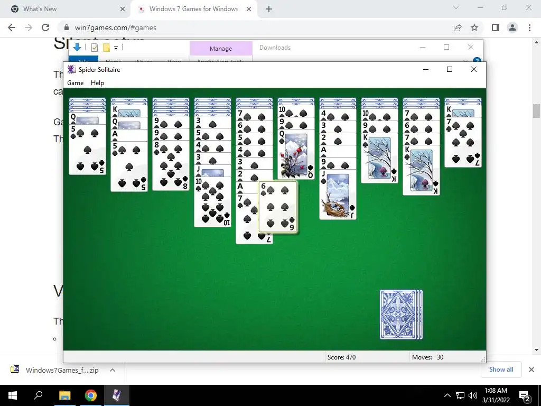Show hidden system tray icons

tap(447, 395)
